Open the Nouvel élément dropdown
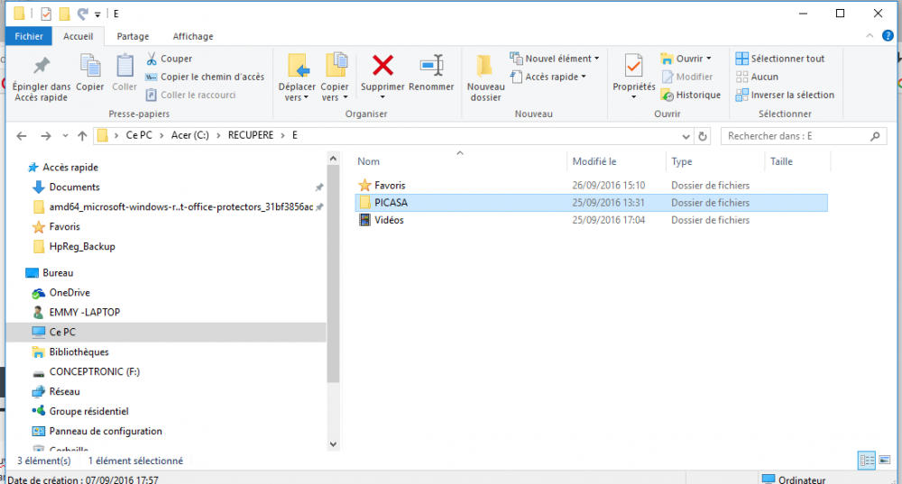Image resolution: width=902 pixels, height=484 pixels. click(x=555, y=59)
